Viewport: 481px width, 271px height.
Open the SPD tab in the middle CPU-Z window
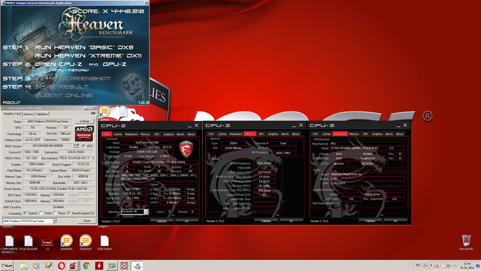pos(261,134)
